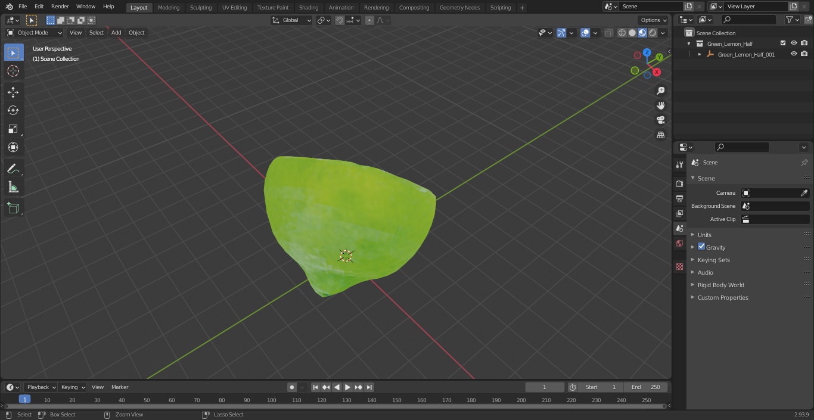Click the timeline horizontal scrollbar

[335, 406]
